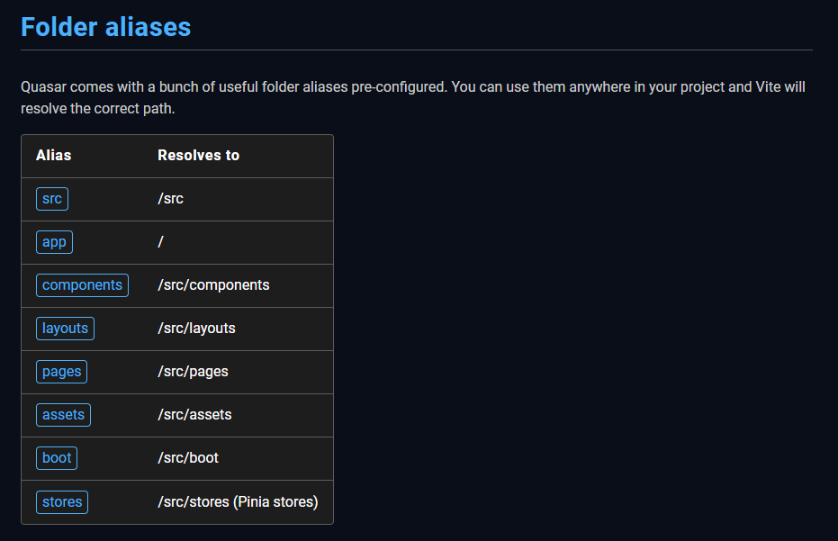The image size is (838, 541).
Task: Click the assets alias token
Action: tap(63, 415)
